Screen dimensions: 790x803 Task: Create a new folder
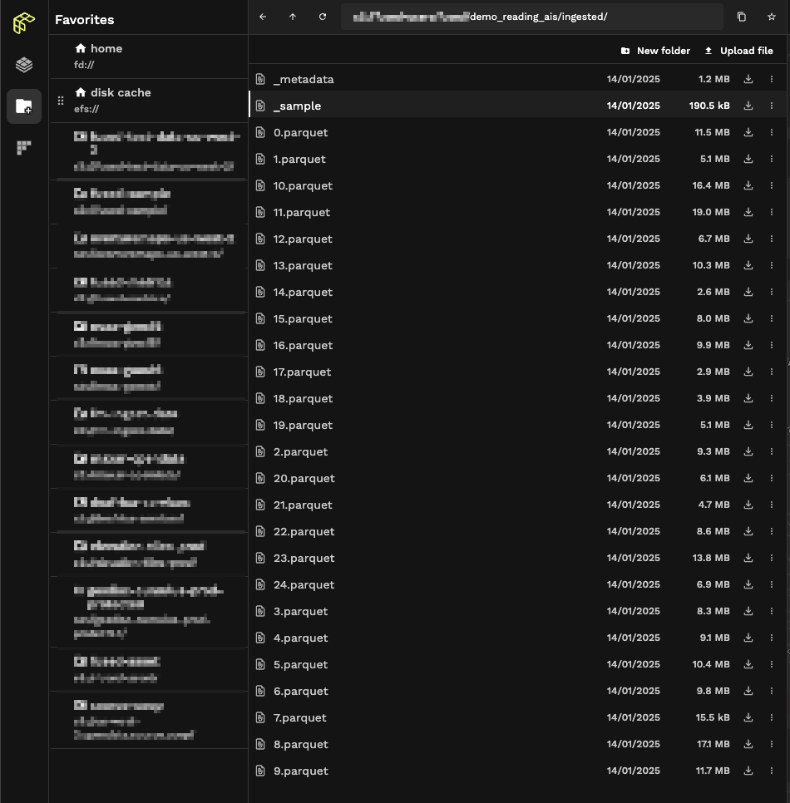pos(655,51)
